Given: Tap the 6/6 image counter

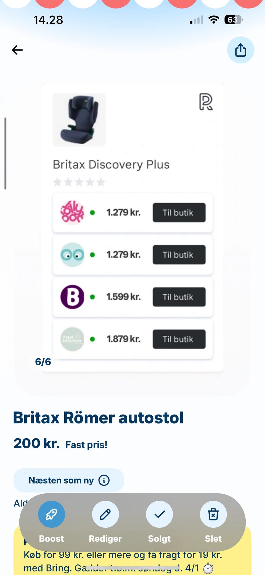Looking at the screenshot, I should [43, 362].
